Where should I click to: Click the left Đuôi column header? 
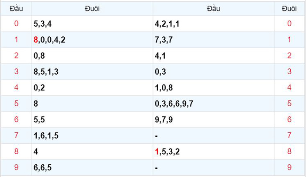92,9
